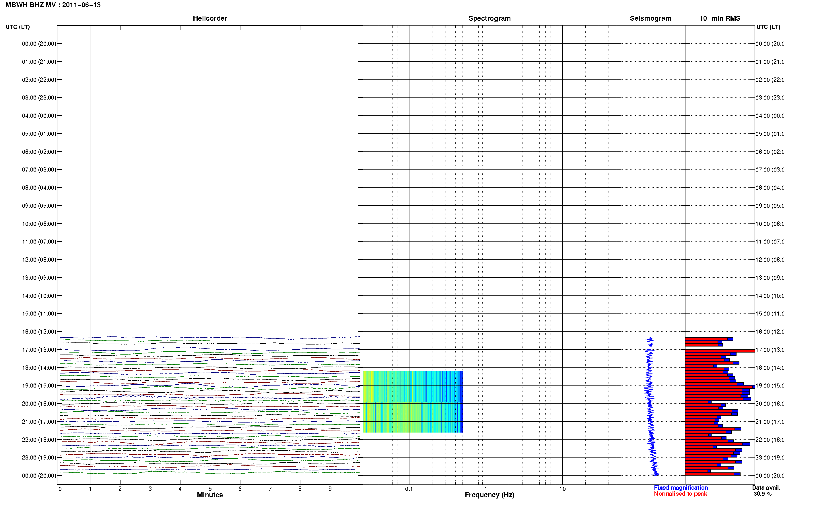Click the left '06:00 (02:00)' time label

[x=39, y=152]
